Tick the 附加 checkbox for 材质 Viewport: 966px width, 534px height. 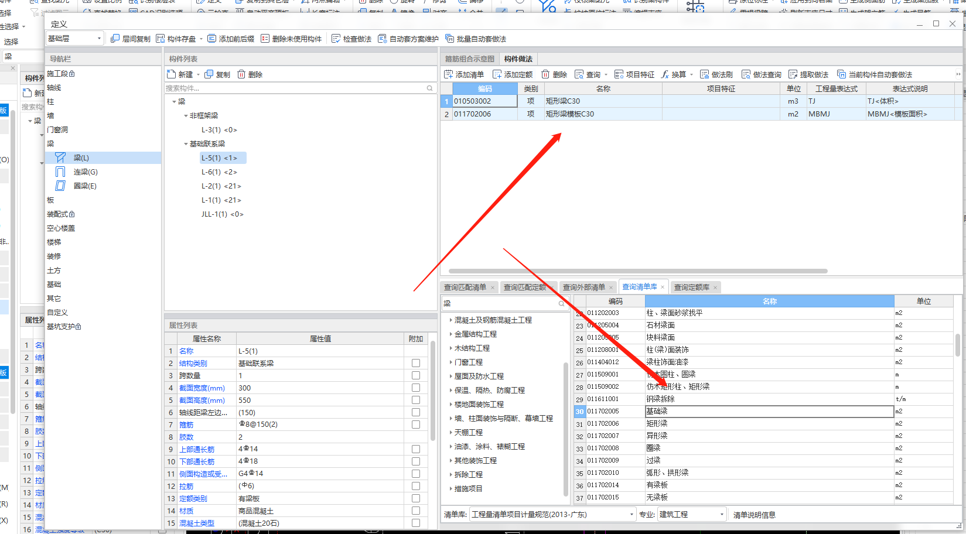416,511
